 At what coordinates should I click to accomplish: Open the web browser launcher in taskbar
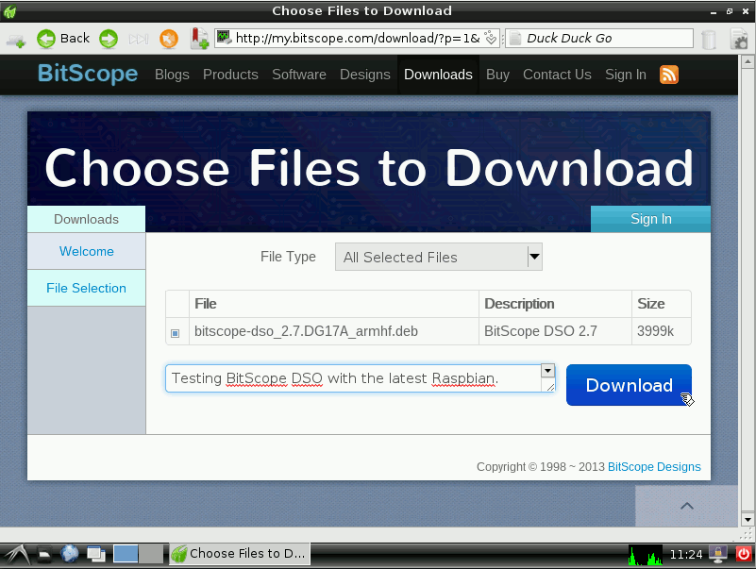[70, 554]
